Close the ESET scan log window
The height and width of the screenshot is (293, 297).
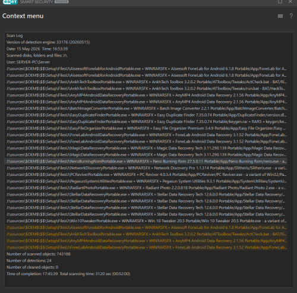coord(290,2)
